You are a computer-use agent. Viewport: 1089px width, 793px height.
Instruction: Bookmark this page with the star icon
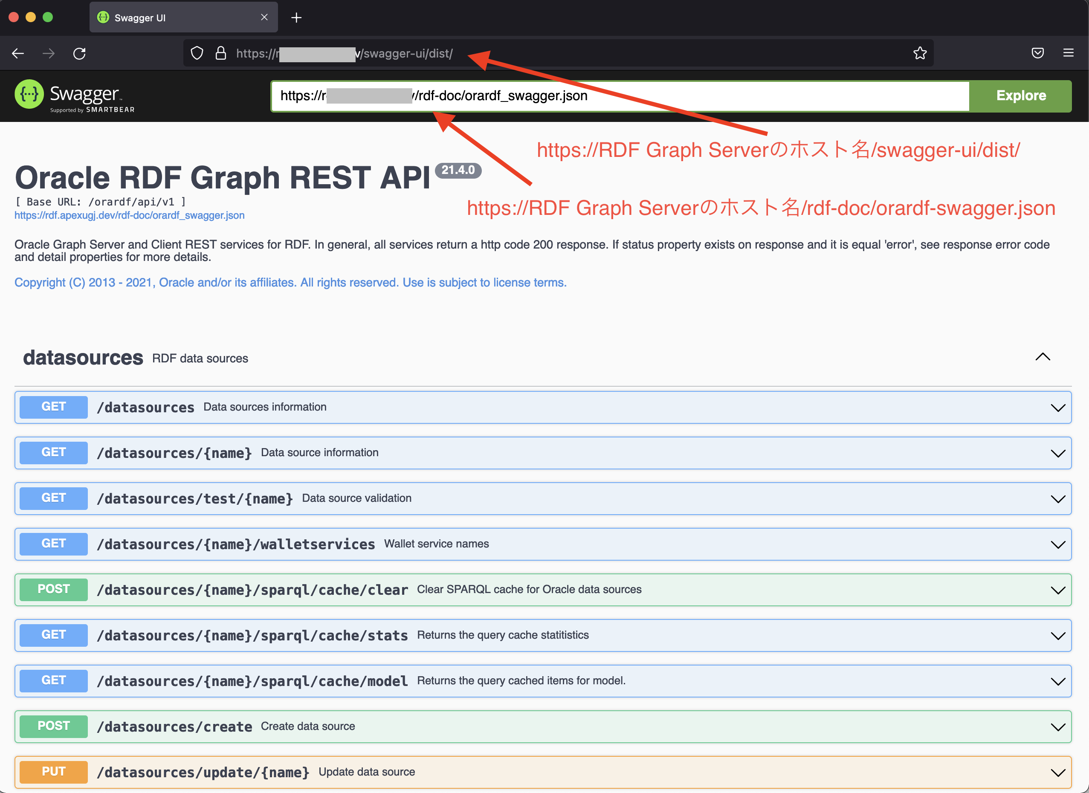pos(920,53)
